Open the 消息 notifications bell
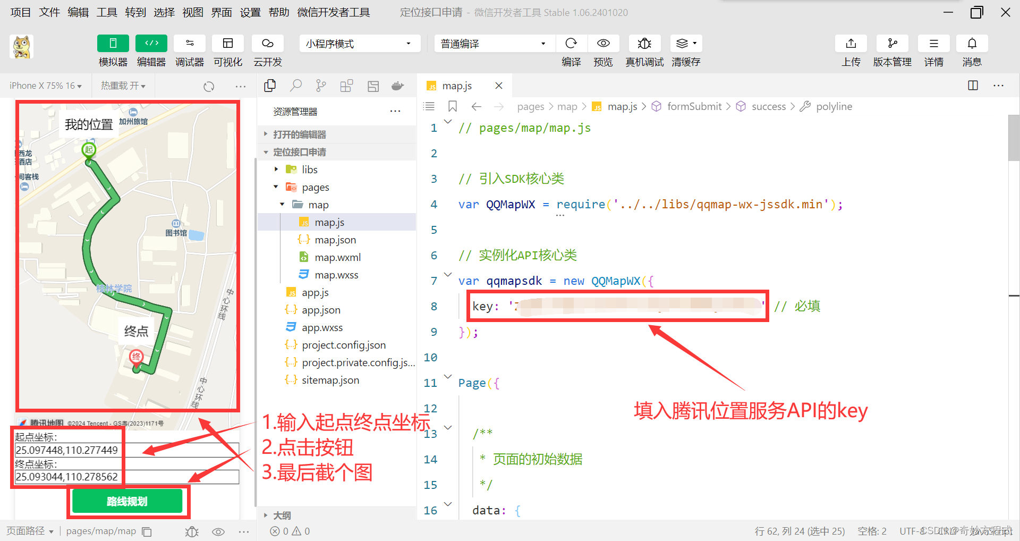The image size is (1020, 541). coord(972,44)
